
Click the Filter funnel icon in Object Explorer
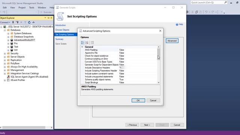[x=25, y=22]
